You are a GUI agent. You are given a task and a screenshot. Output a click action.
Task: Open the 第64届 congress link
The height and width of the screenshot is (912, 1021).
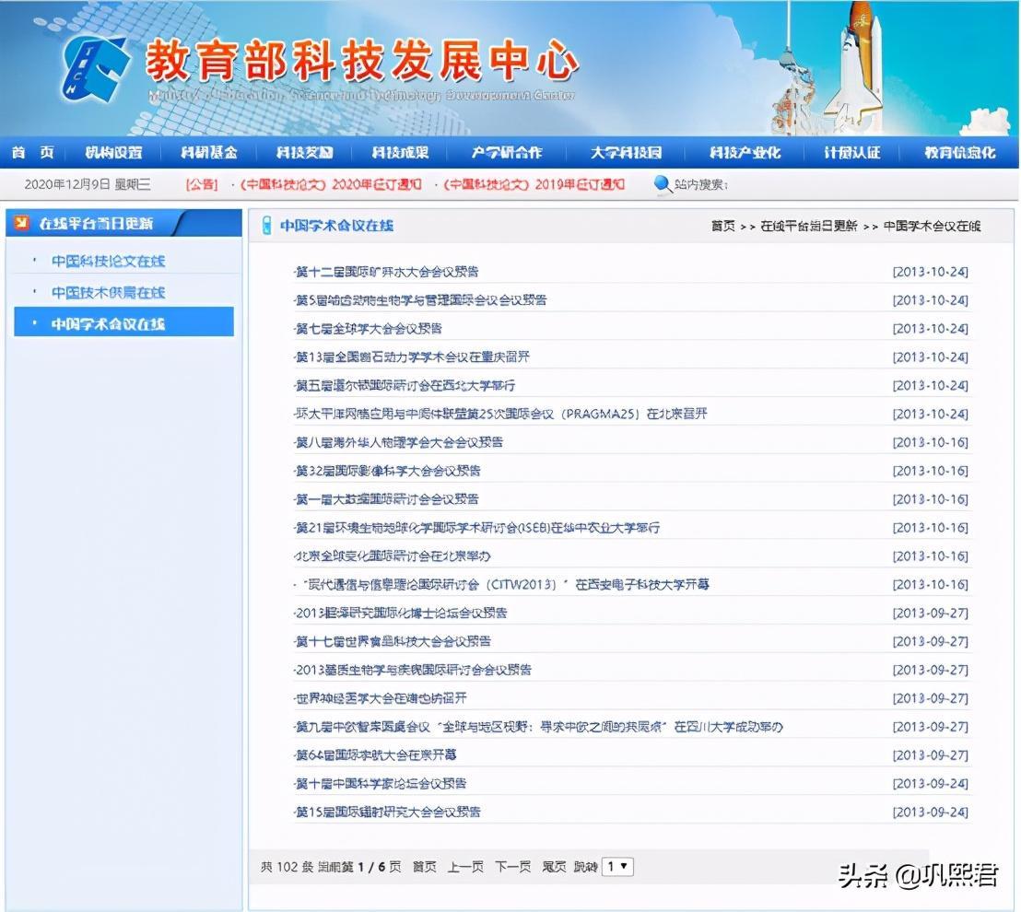click(376, 755)
